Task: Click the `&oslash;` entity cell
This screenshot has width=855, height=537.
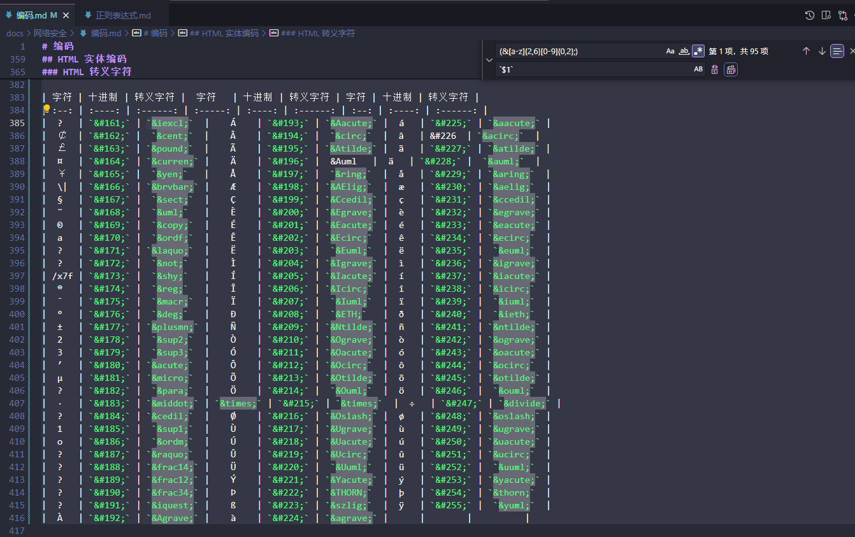Action: (x=514, y=415)
